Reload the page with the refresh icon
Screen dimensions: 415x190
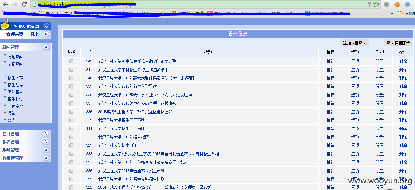point(24,4)
